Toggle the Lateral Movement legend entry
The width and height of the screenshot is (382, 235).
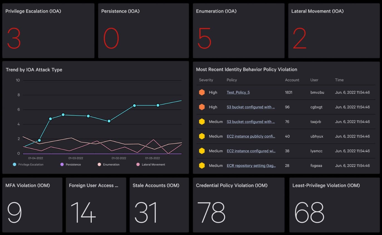[x=151, y=165]
